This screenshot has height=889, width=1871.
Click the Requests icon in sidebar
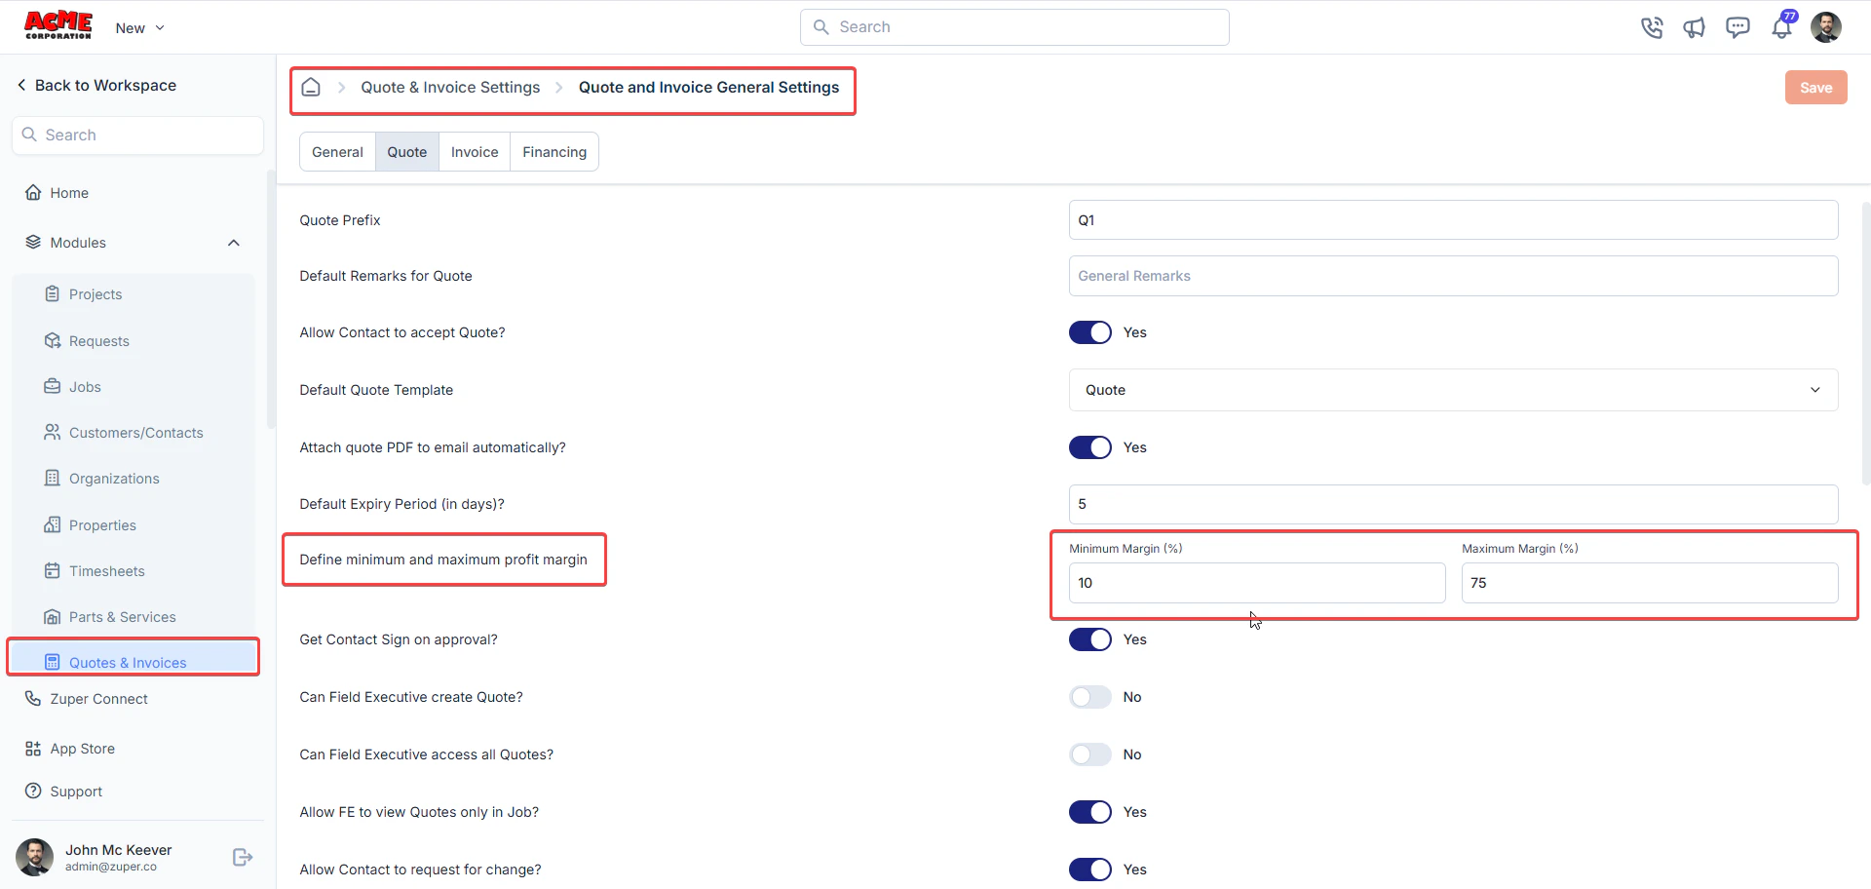(53, 340)
